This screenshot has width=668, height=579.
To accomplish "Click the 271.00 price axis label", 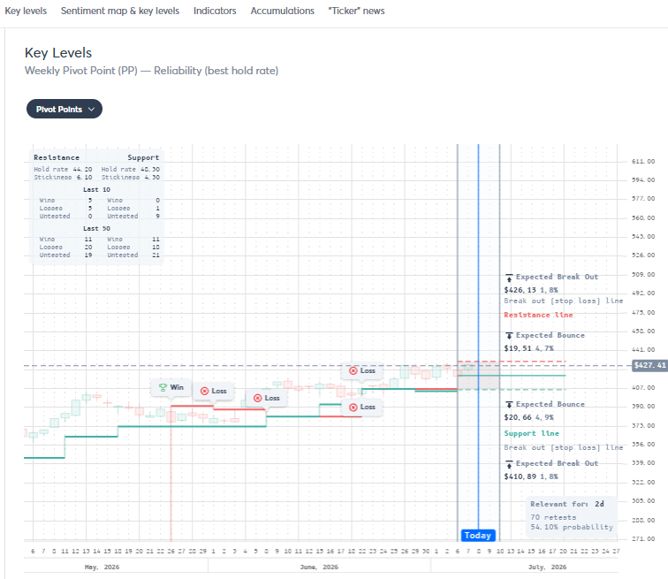I will pyautogui.click(x=643, y=539).
